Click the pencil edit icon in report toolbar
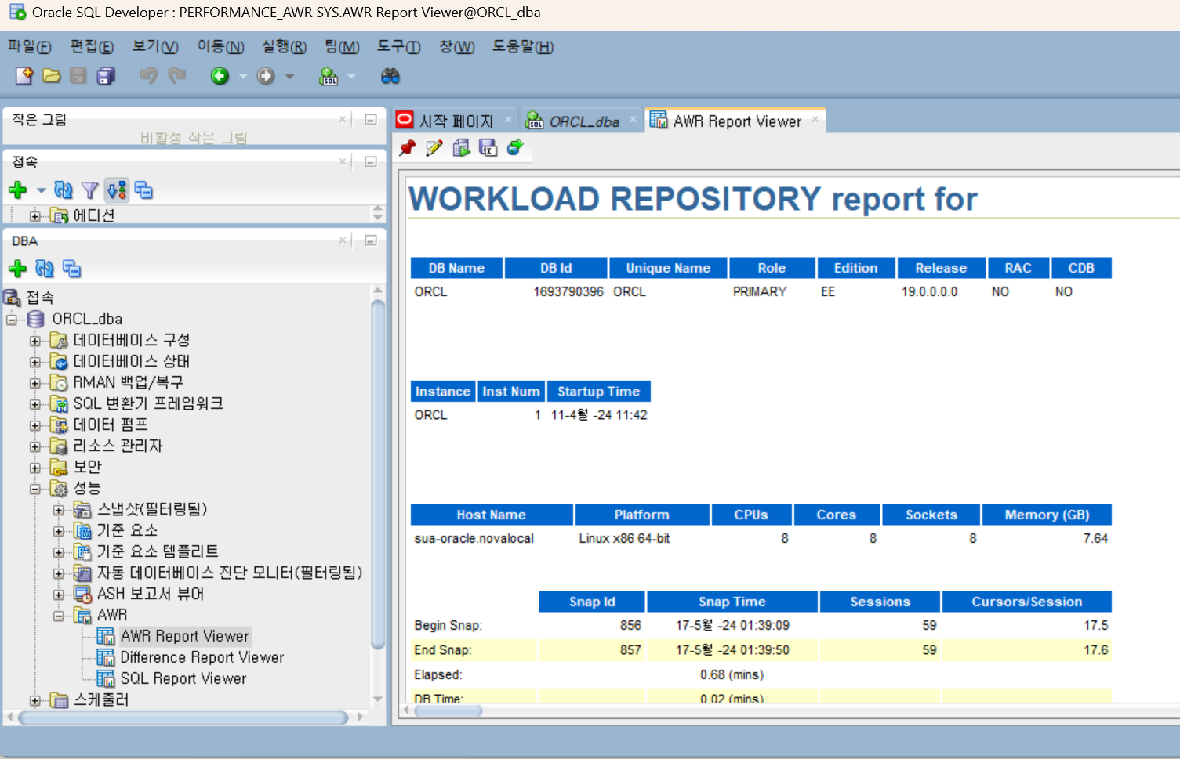 tap(434, 147)
